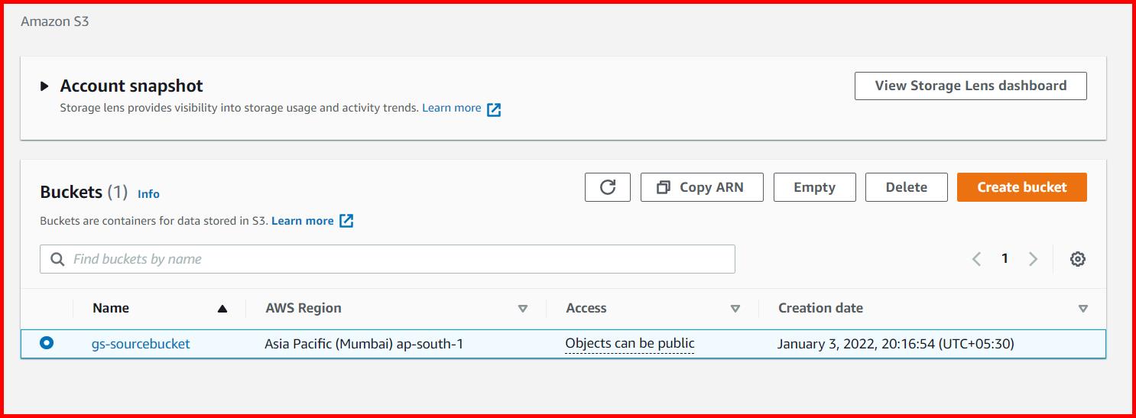Image resolution: width=1136 pixels, height=418 pixels.
Task: Open the View Storage Lens dashboard
Action: [970, 86]
